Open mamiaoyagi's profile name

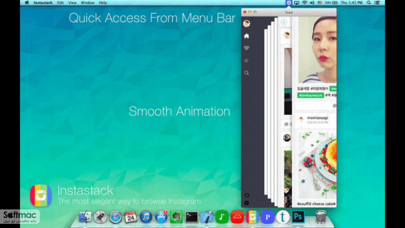tap(318, 118)
